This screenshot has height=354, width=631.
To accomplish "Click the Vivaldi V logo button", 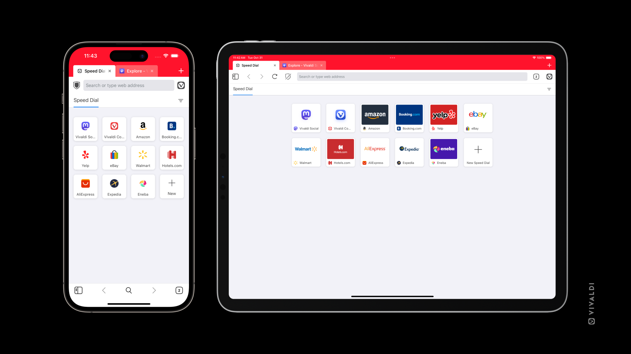I will coord(181,85).
